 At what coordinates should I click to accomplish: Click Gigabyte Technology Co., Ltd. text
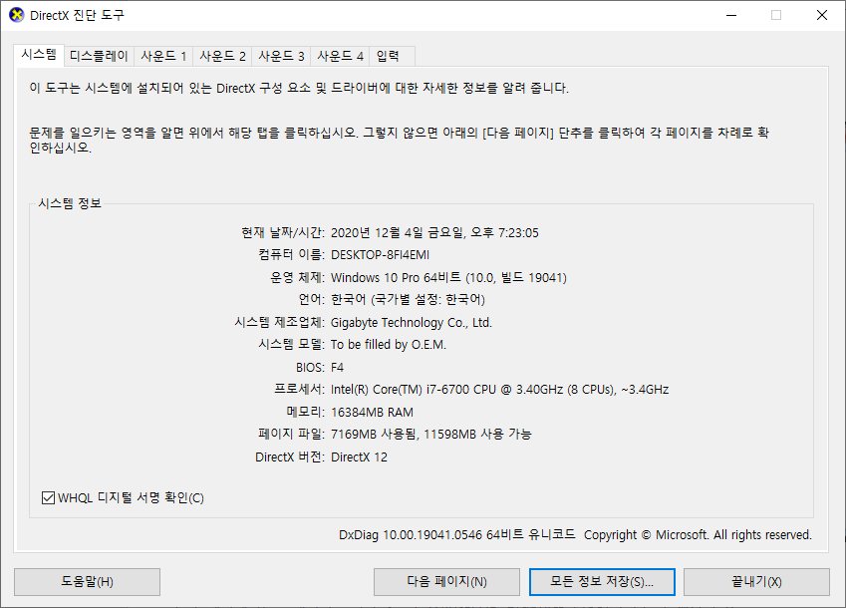412,323
